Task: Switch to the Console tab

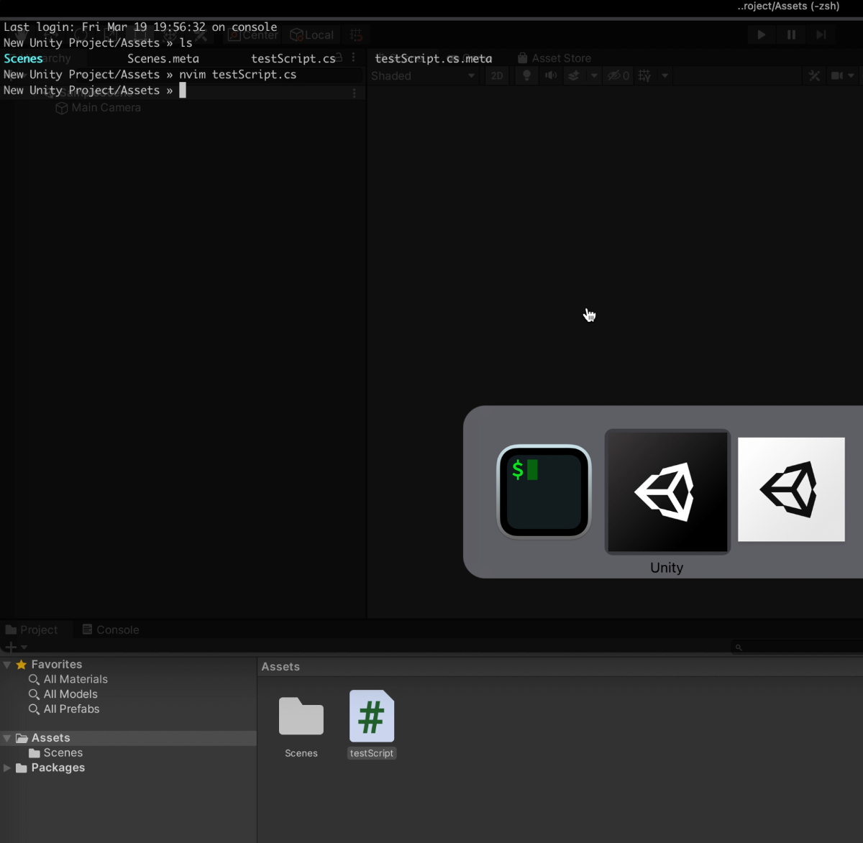Action: (111, 630)
